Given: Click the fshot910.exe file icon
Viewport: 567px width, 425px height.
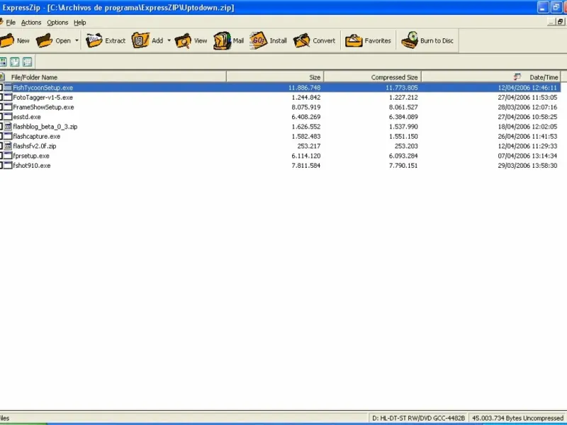Looking at the screenshot, I should (8, 166).
